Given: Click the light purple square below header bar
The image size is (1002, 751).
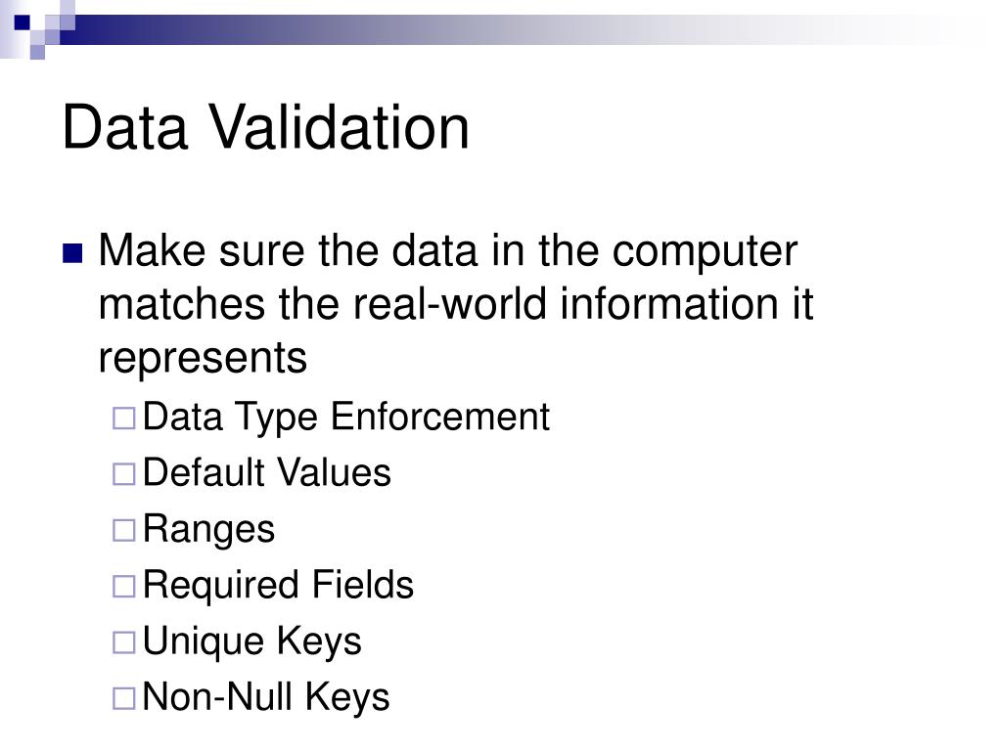Looking at the screenshot, I should [37, 52].
